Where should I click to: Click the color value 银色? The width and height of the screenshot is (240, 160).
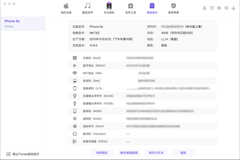coord(164,45)
